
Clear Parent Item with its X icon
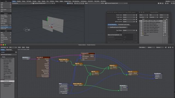(x=136, y=15)
